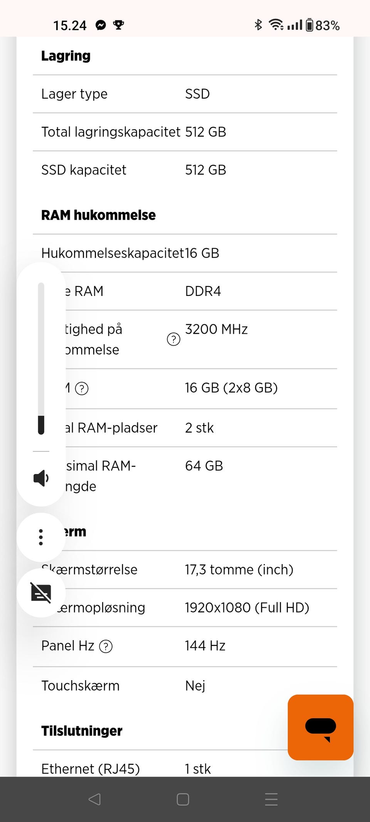Toggle live captions icon

[x=41, y=593]
